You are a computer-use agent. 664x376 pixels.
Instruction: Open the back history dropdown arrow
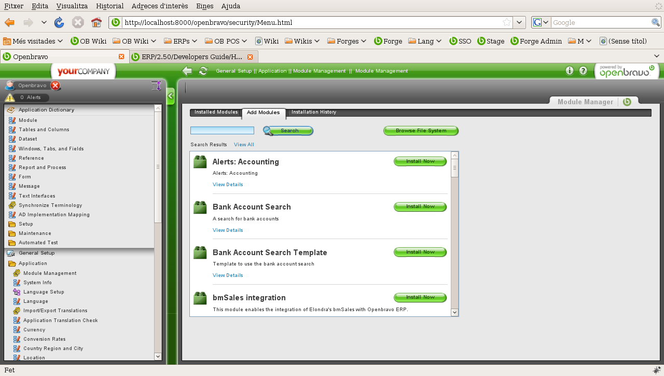(44, 22)
